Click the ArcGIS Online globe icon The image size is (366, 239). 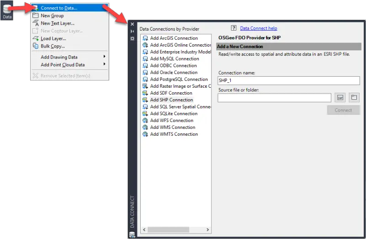click(145, 45)
